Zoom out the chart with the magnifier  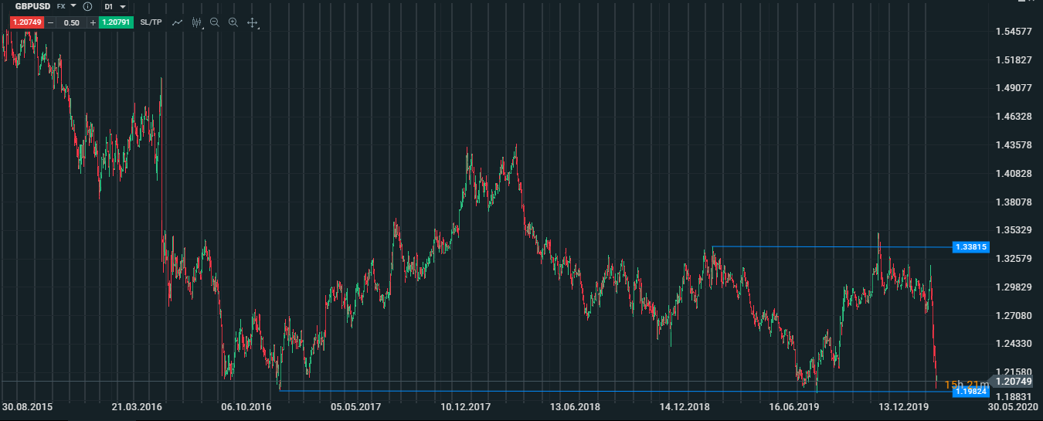[215, 22]
